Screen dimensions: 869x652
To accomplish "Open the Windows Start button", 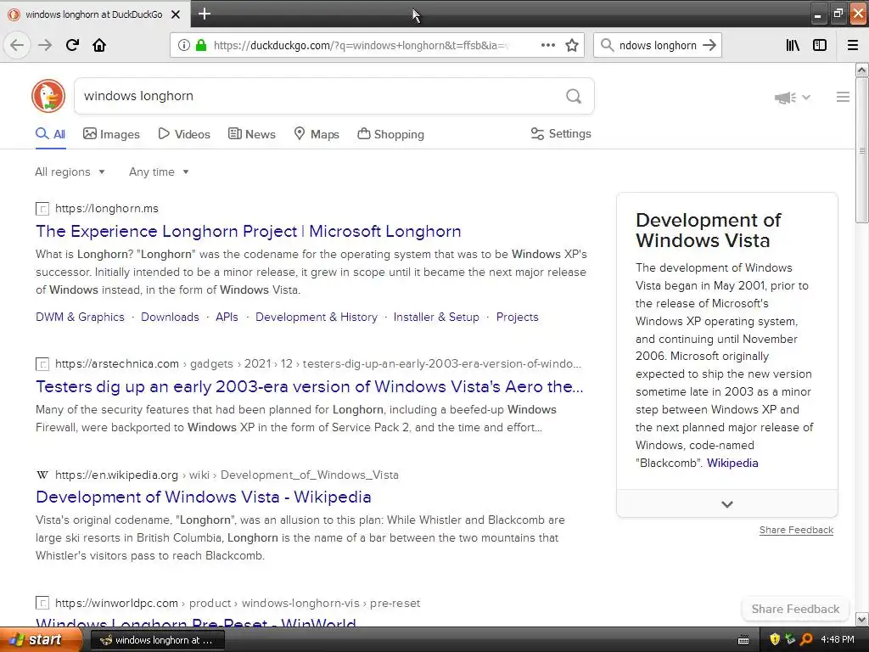I will click(41, 640).
